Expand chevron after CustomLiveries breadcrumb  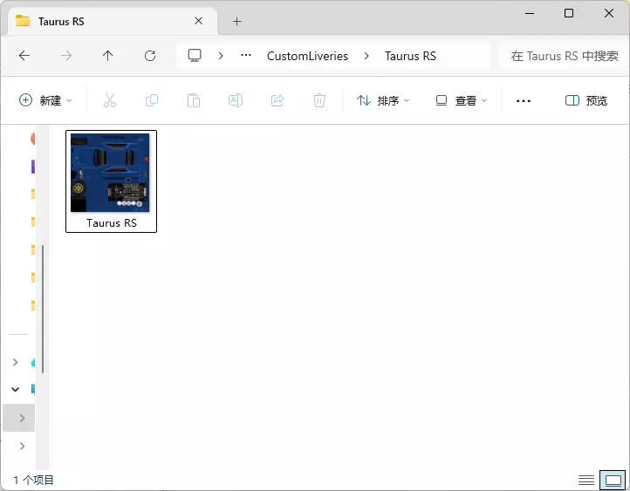coord(366,56)
